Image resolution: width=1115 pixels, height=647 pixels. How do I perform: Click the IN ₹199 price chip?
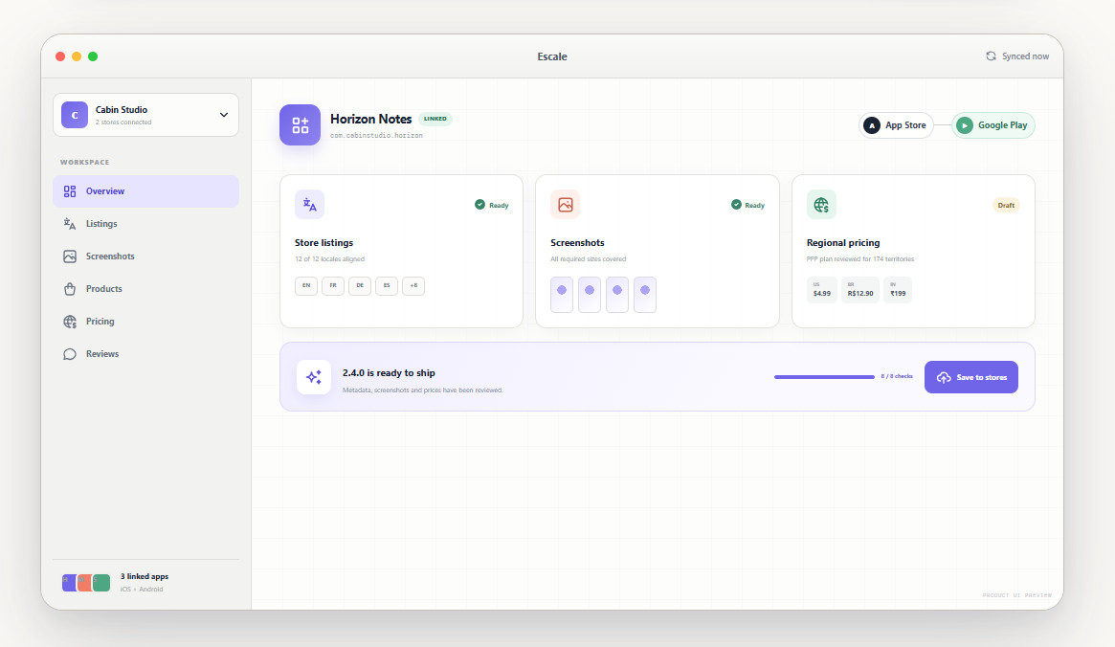coord(898,289)
